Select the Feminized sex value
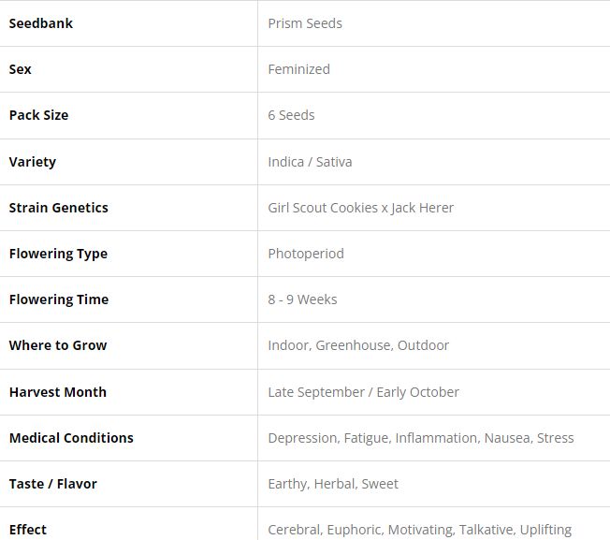 [x=298, y=69]
